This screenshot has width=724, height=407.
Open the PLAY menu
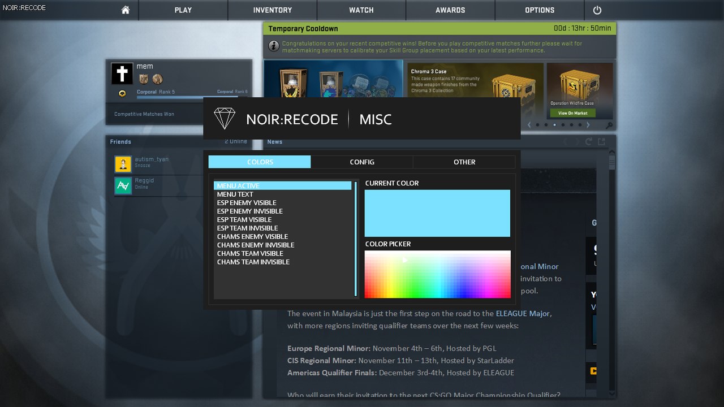pyautogui.click(x=183, y=10)
